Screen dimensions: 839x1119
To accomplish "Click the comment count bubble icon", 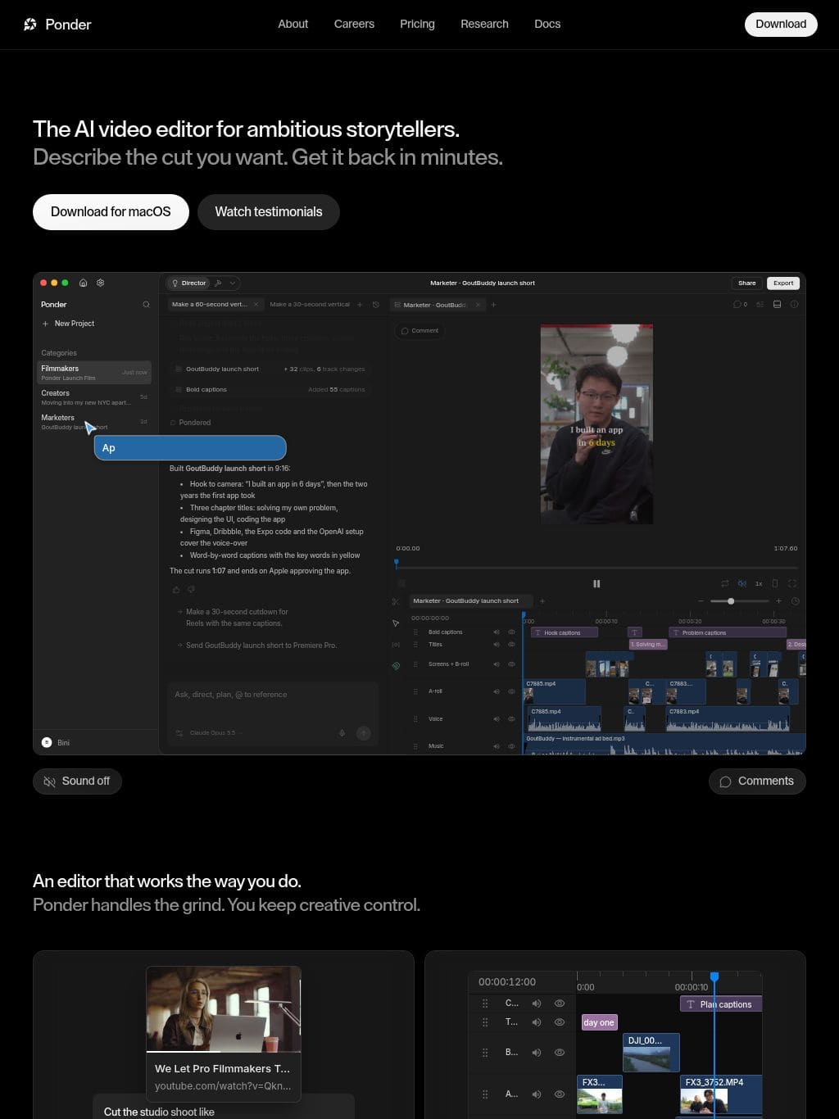I will click(740, 305).
